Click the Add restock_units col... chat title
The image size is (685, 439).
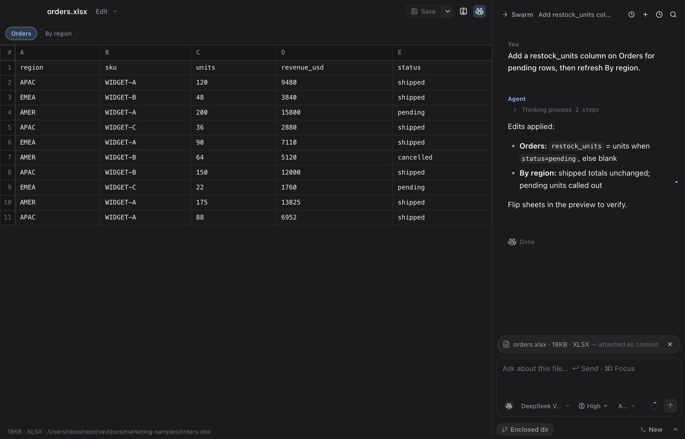pos(574,14)
